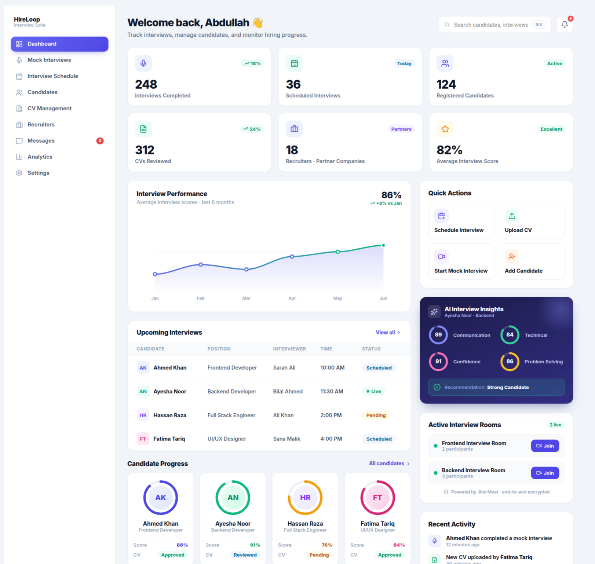This screenshot has height=564, width=595.
Task: Open Recruiters in sidebar
Action: pyautogui.click(x=59, y=125)
